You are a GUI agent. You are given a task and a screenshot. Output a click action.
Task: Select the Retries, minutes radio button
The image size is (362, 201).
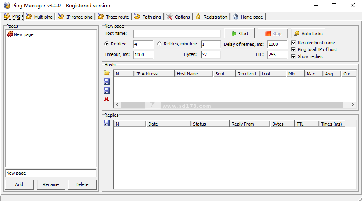click(x=159, y=44)
